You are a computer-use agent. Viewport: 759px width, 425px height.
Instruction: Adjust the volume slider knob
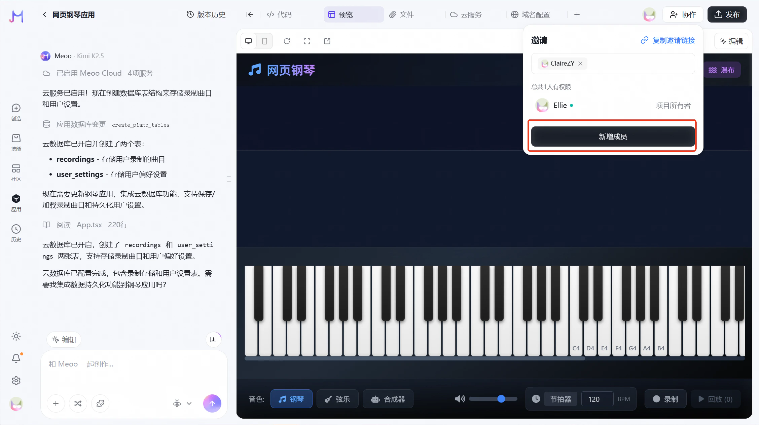pos(501,399)
